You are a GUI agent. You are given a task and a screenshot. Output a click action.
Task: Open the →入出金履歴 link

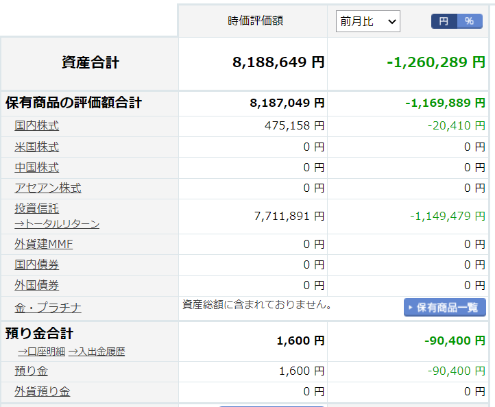[97, 351]
